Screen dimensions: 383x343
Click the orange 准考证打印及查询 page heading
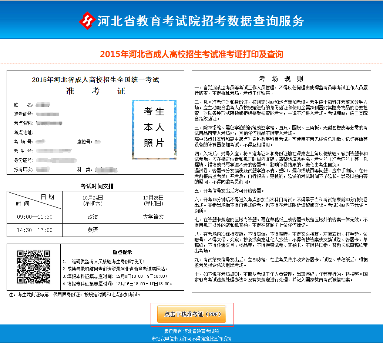(x=191, y=55)
